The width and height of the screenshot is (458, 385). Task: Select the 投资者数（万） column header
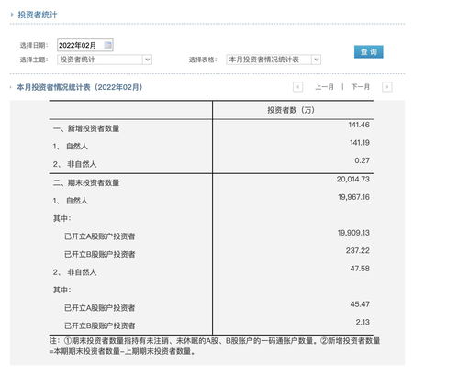tap(291, 110)
